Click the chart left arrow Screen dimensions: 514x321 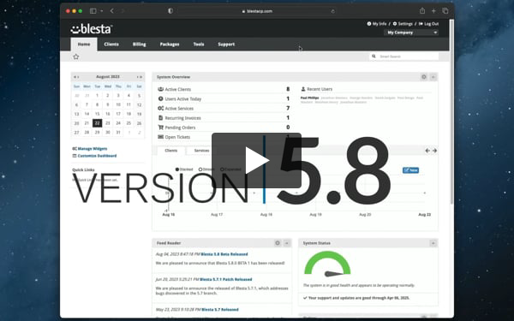coord(427,151)
